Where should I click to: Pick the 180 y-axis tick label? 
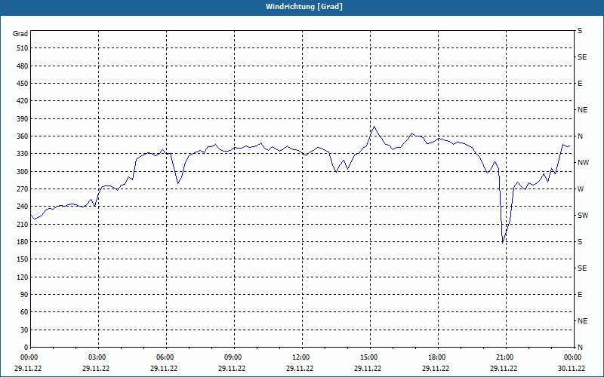point(23,242)
